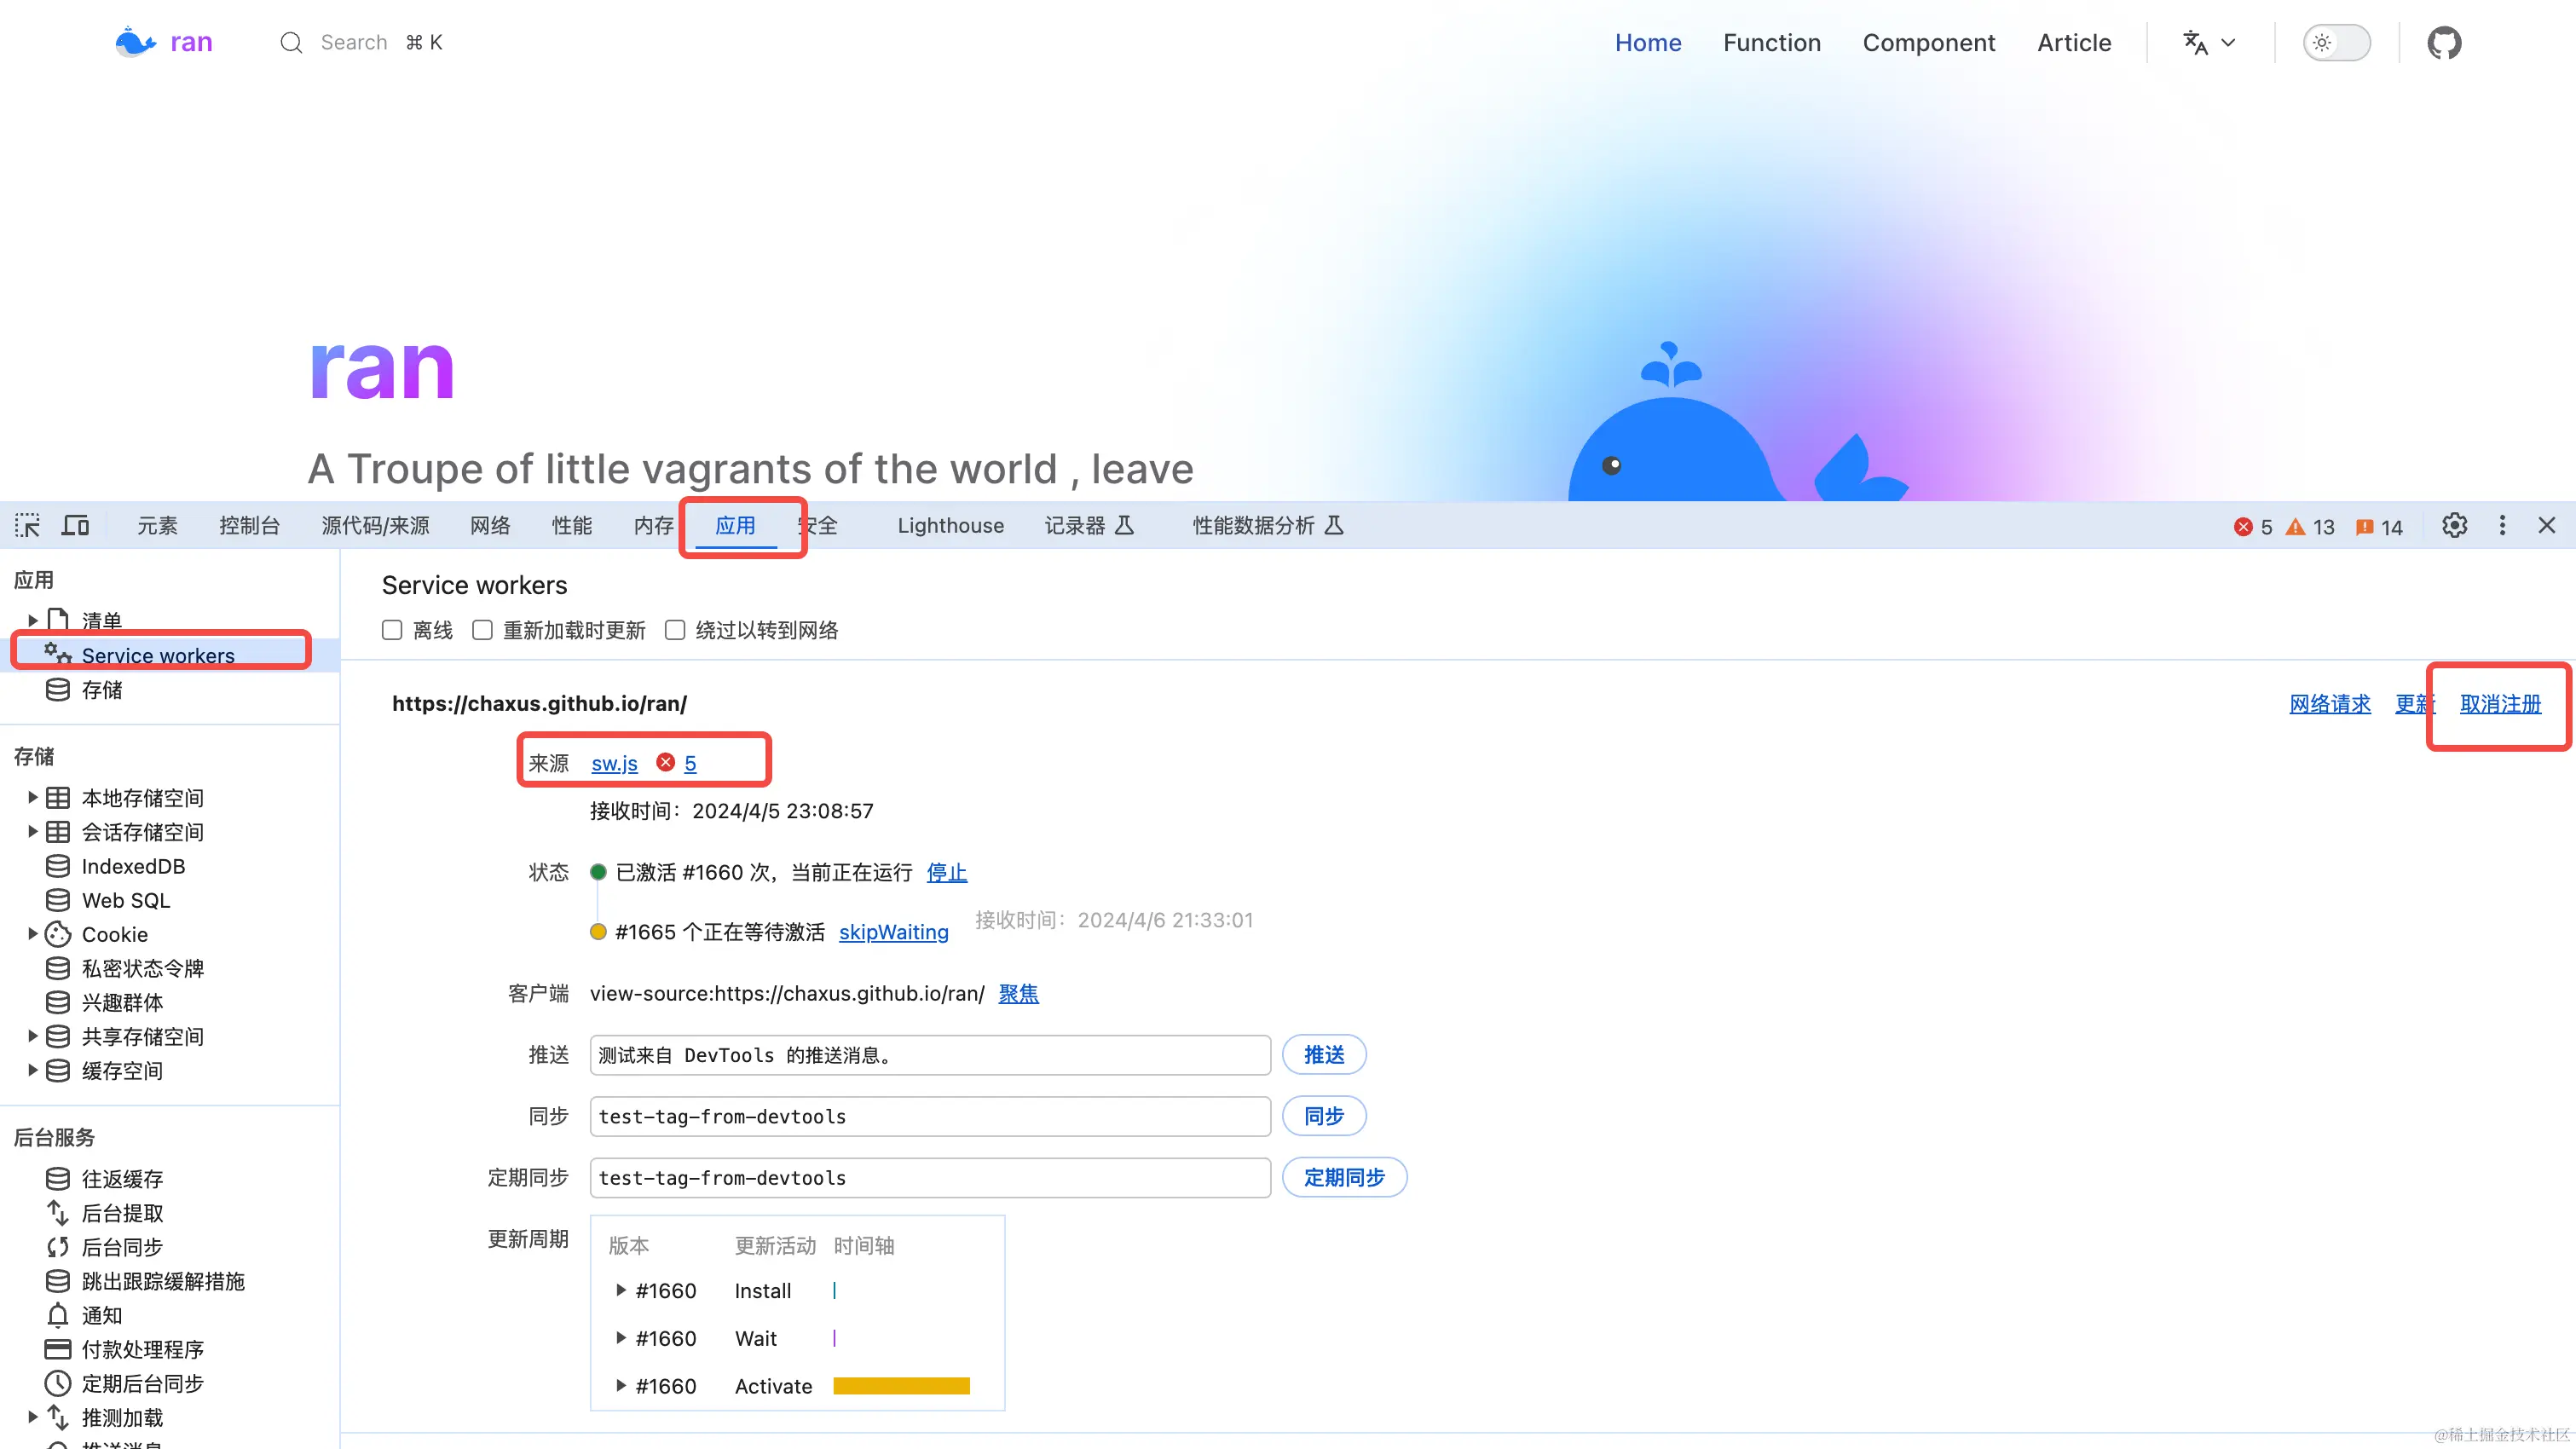Screen dimensions: 2576x1449
Task: Click the skipWaiting link
Action: click(x=893, y=932)
